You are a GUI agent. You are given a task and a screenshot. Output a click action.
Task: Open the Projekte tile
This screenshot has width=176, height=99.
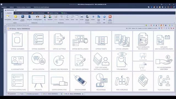(x=38, y=82)
